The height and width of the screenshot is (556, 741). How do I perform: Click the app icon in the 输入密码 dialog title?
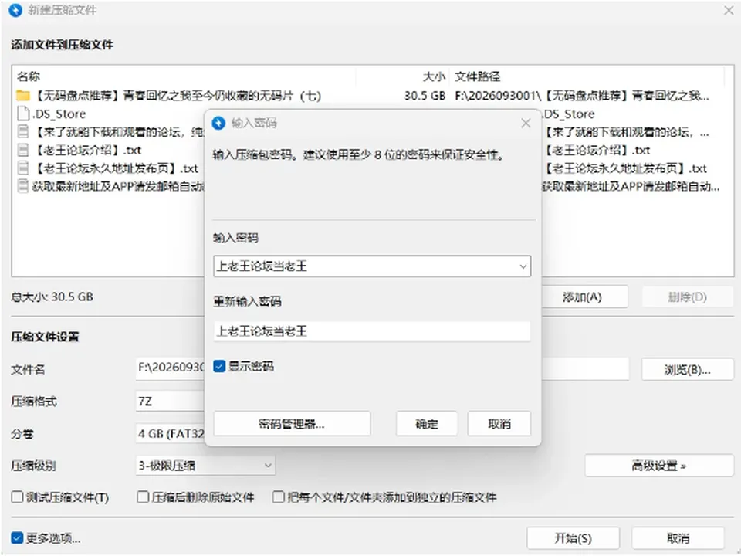click(218, 123)
